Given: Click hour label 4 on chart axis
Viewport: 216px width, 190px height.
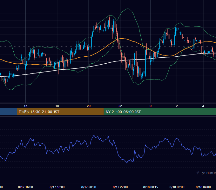Looking at the screenshot, I should click(x=203, y=106).
